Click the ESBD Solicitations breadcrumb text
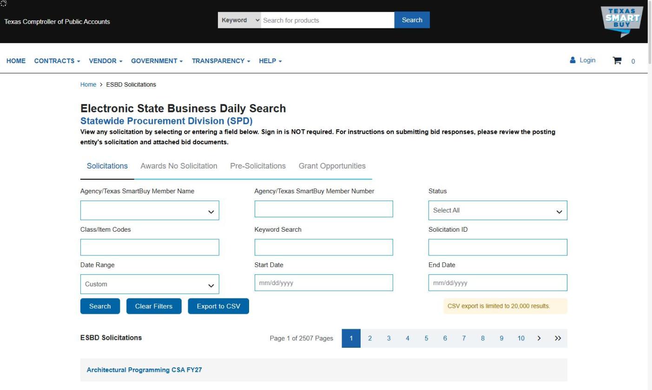 pos(131,84)
